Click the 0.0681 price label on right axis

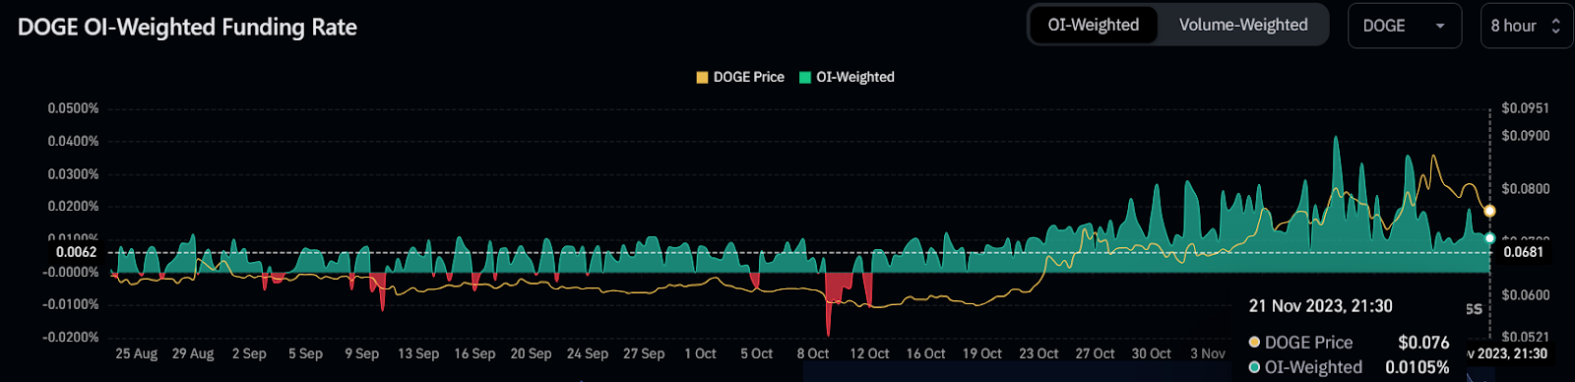coord(1523,252)
